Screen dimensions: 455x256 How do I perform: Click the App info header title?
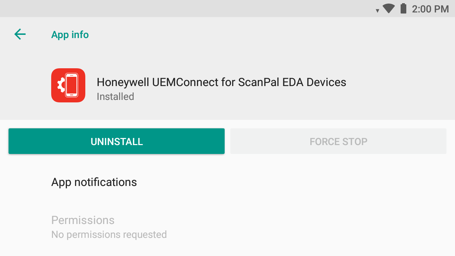pyautogui.click(x=70, y=35)
